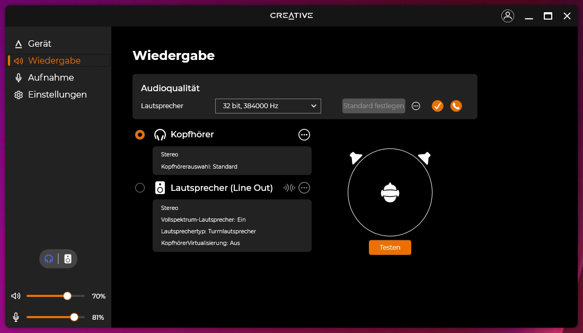Viewport: 583px width, 333px height.
Task: Open Lautsprecher (Line Out) more options menu
Action: pyautogui.click(x=304, y=188)
